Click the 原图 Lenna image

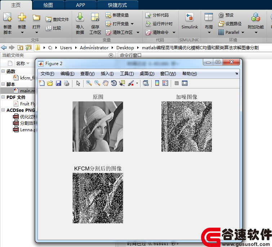98,127
